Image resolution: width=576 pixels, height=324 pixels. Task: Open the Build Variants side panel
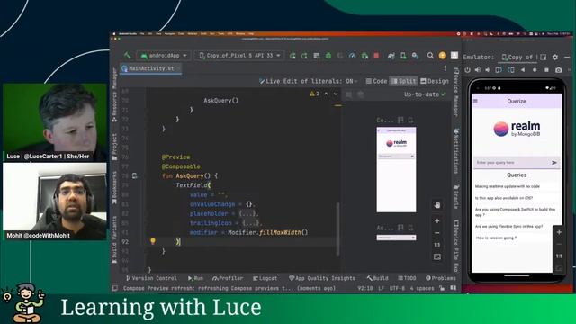pyautogui.click(x=114, y=239)
